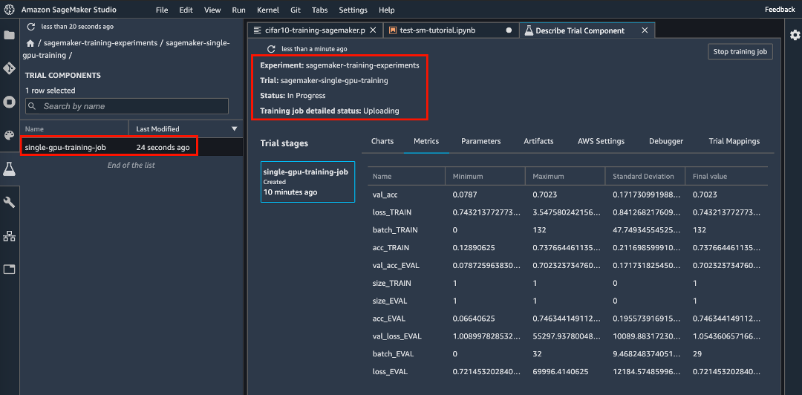Close the Describe Trial Component tab
This screenshot has height=395, width=802.
[645, 30]
